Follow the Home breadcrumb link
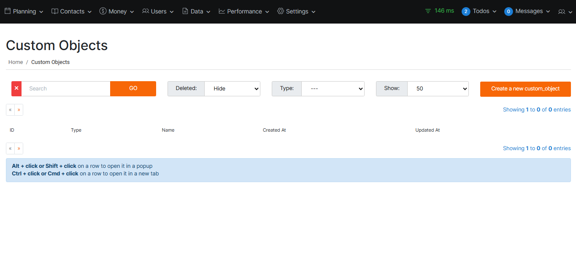This screenshot has height=265, width=576. [x=16, y=62]
